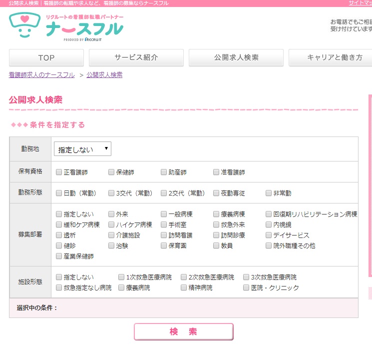
Task: Enable the 夜勤専従 work style checkbox
Action: point(216,193)
